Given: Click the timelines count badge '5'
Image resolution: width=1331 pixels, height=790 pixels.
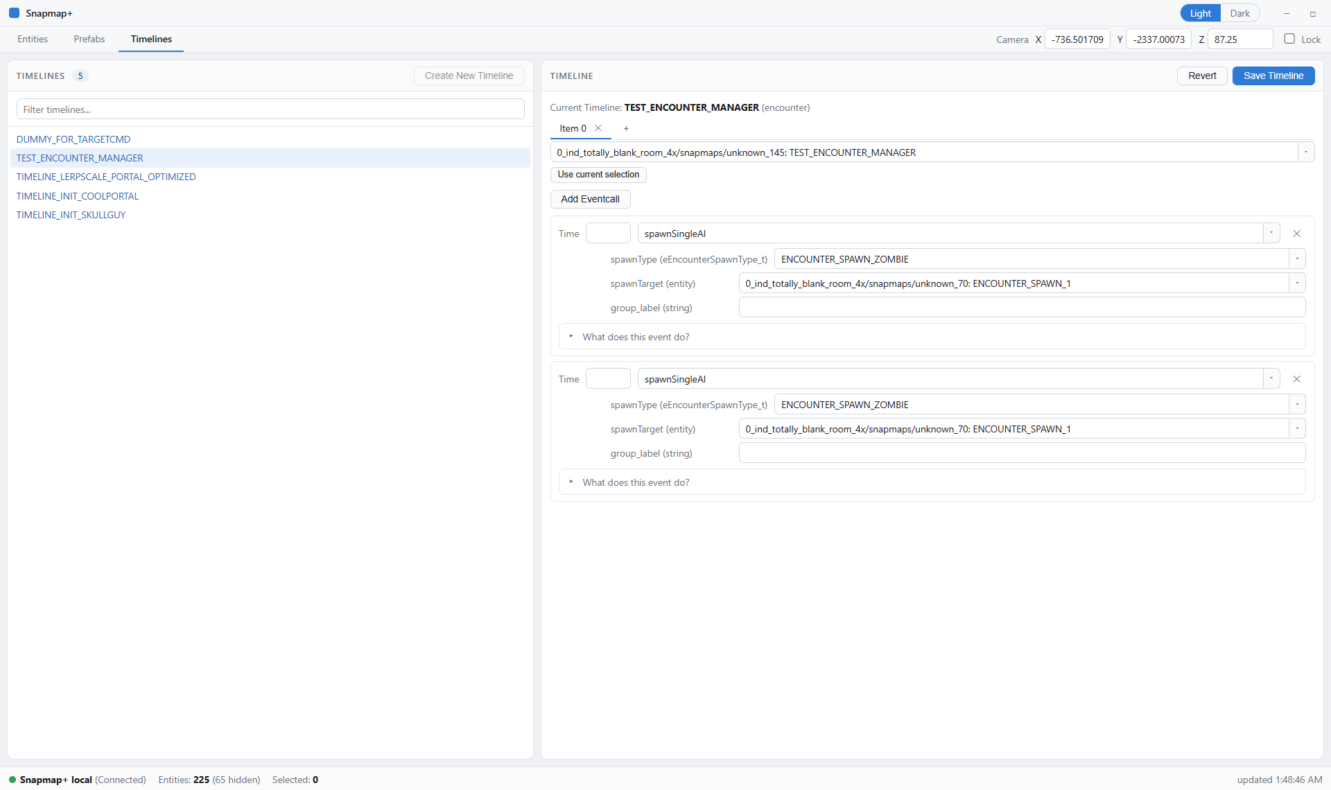Looking at the screenshot, I should (x=80, y=76).
